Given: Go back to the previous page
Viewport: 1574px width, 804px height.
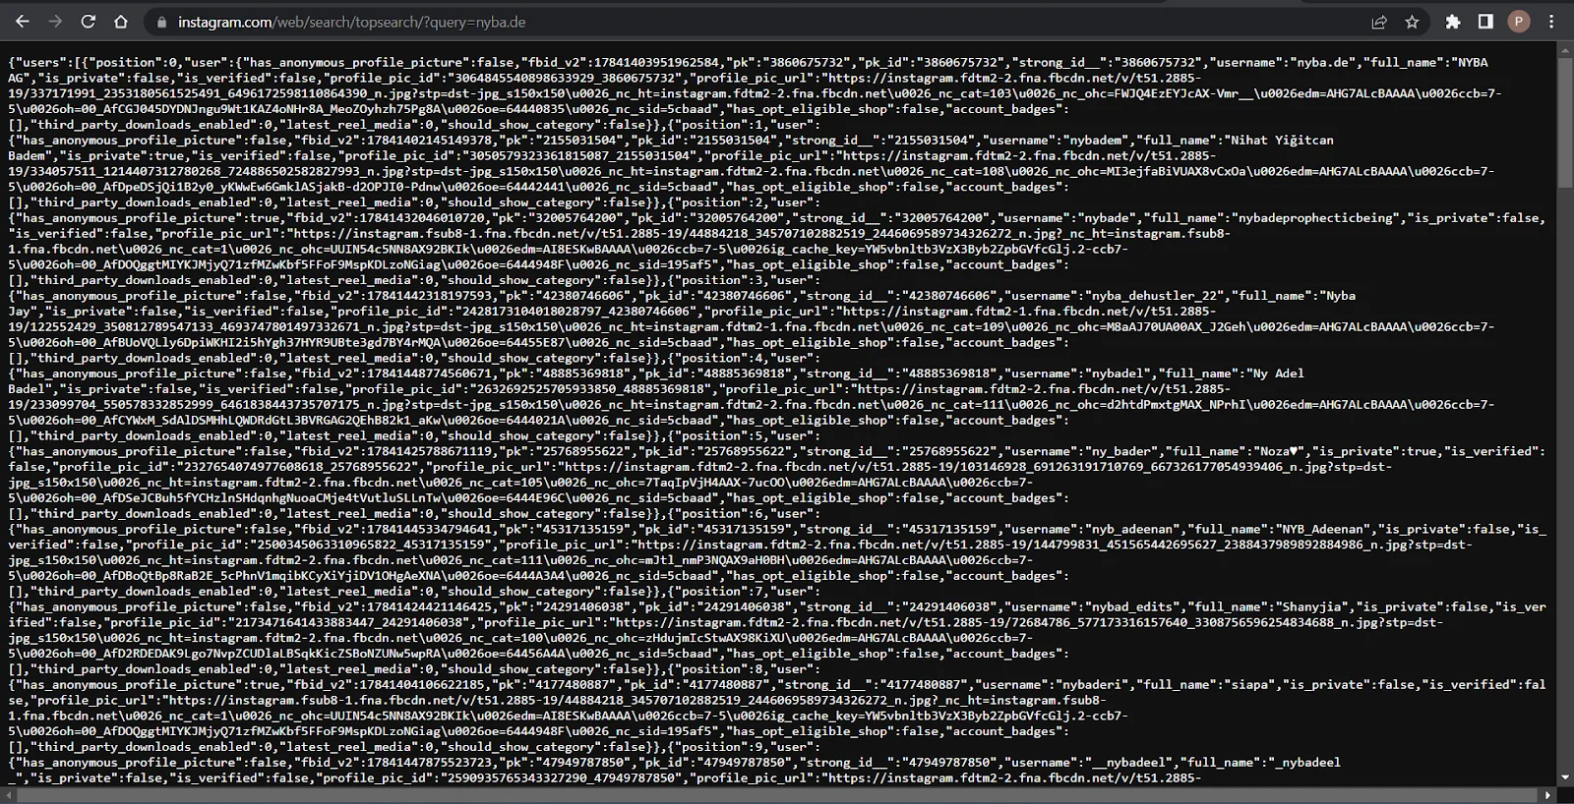Looking at the screenshot, I should click(x=22, y=22).
